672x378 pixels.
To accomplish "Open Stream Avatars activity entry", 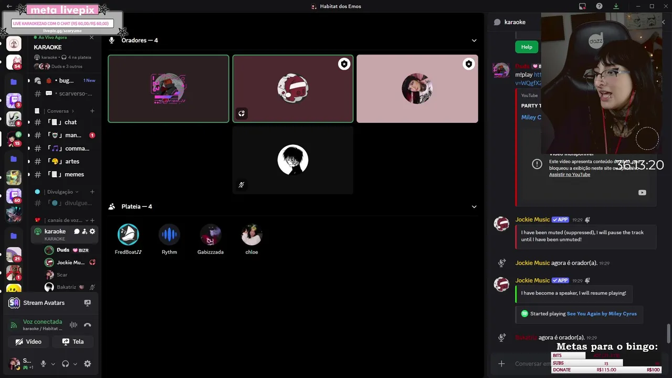I will pyautogui.click(x=44, y=303).
